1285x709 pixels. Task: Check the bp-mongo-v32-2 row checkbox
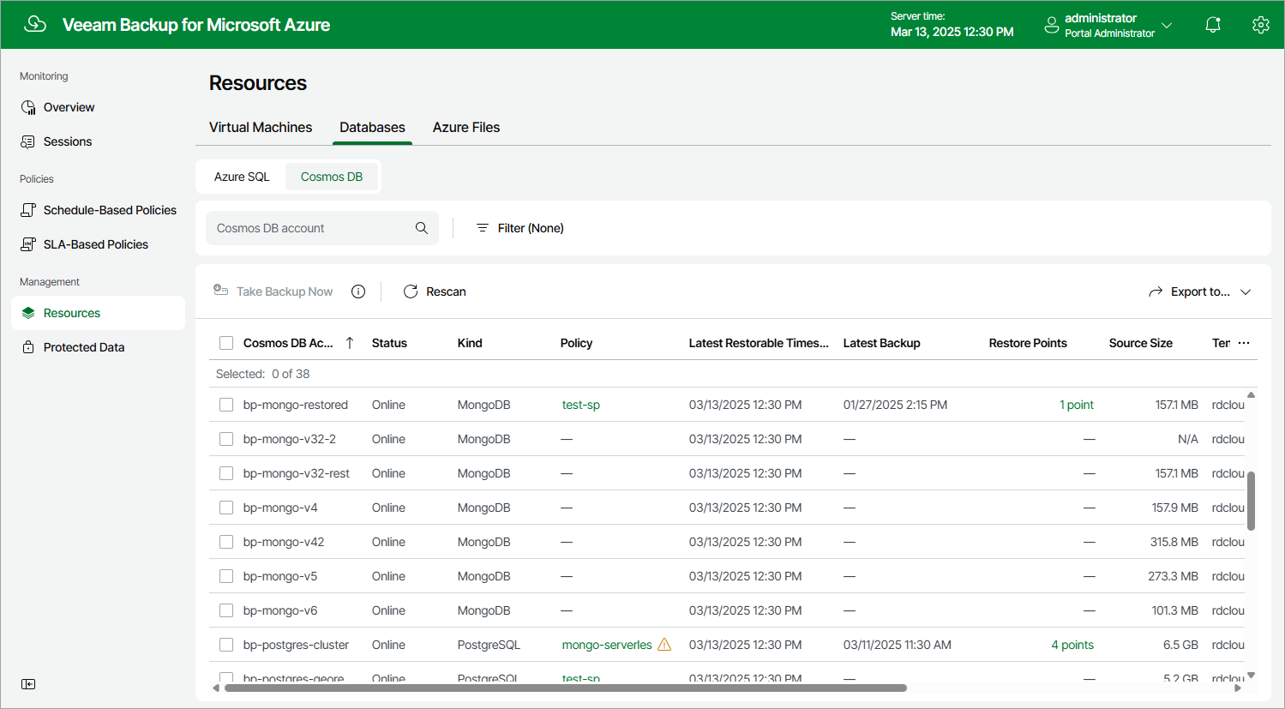226,439
